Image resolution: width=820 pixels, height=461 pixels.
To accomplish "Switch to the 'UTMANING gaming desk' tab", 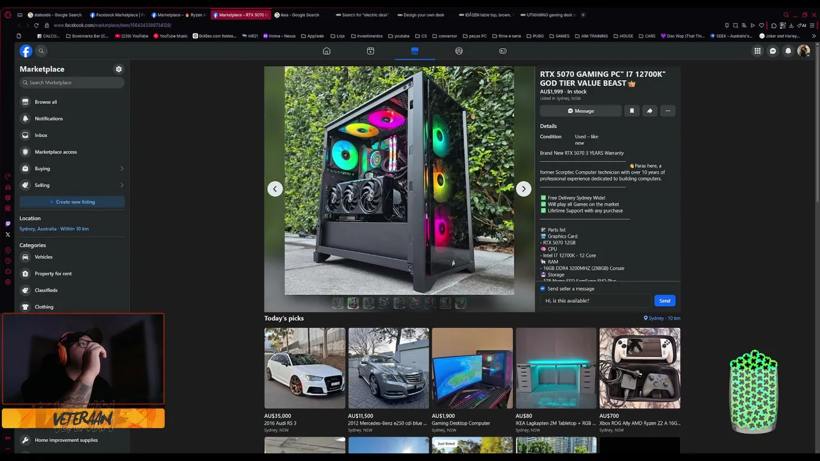I will click(x=548, y=15).
